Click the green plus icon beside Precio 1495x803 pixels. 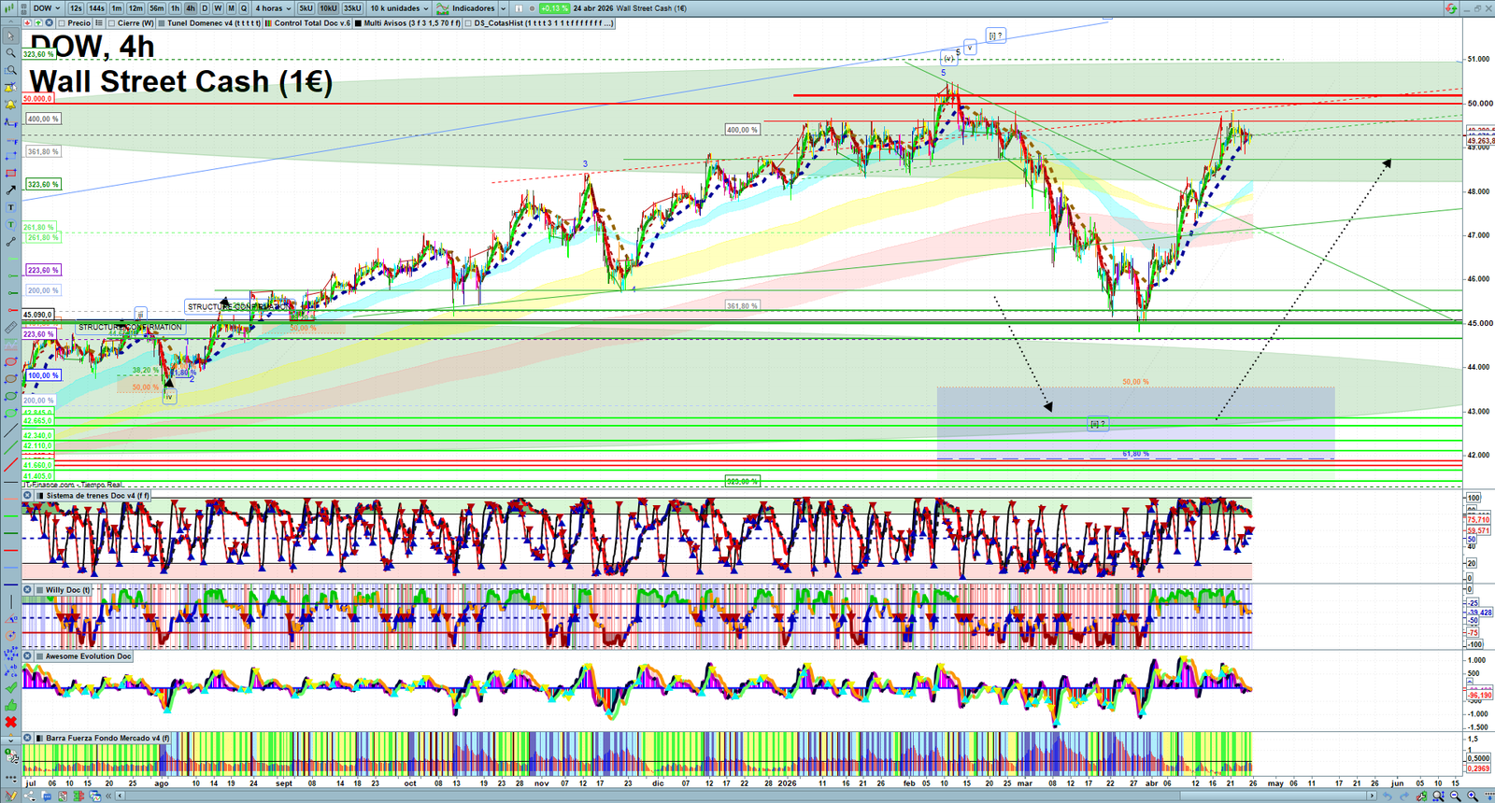37,23
